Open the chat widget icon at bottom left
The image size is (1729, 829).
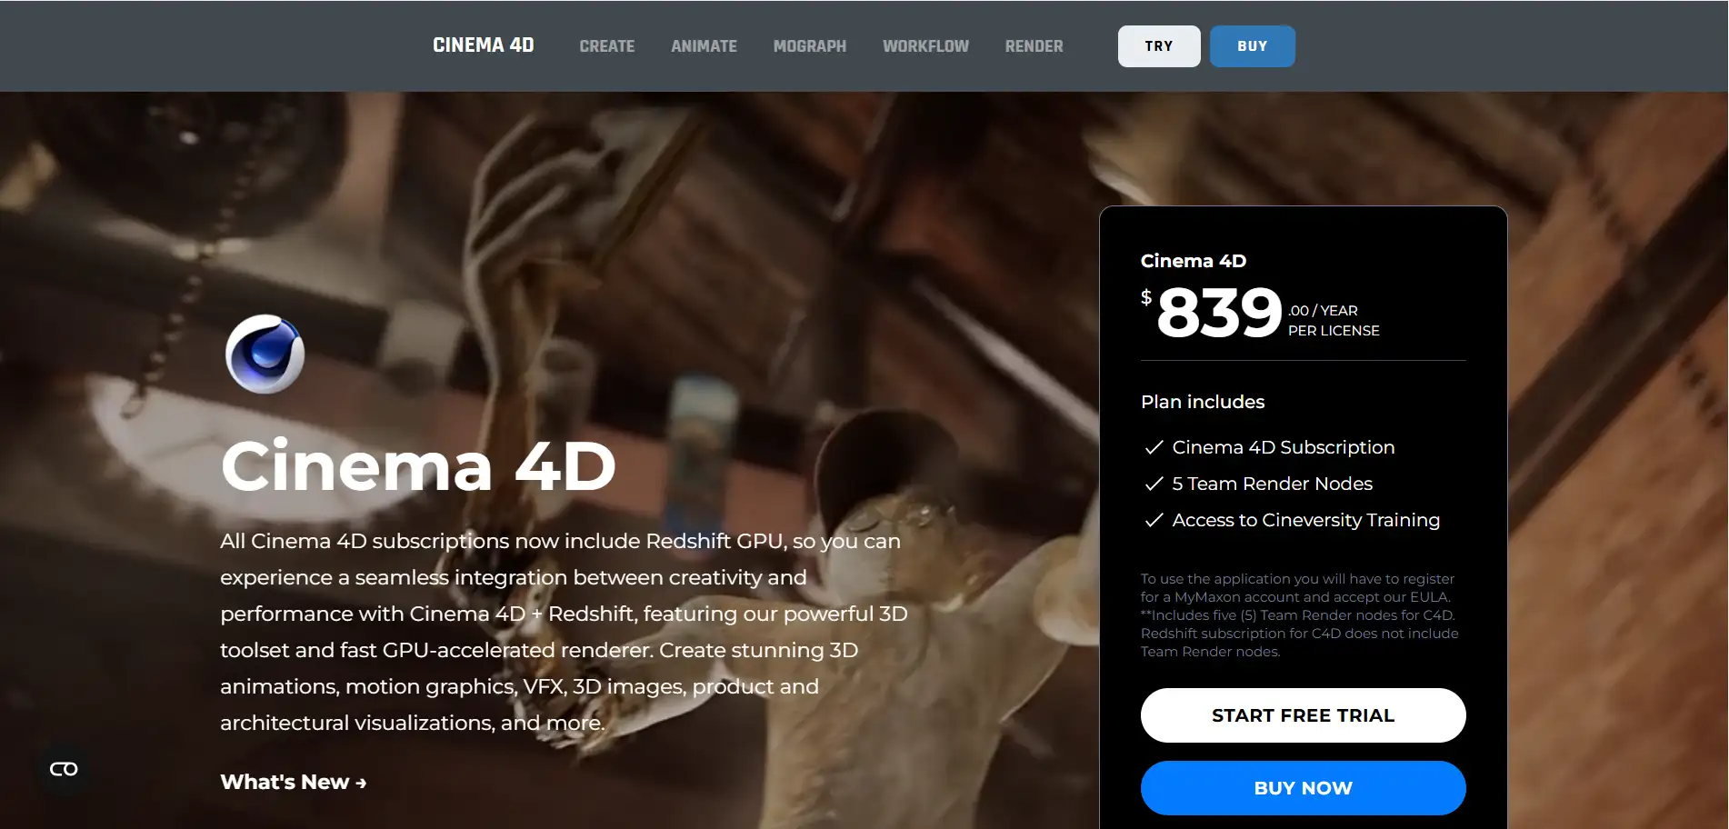(64, 769)
